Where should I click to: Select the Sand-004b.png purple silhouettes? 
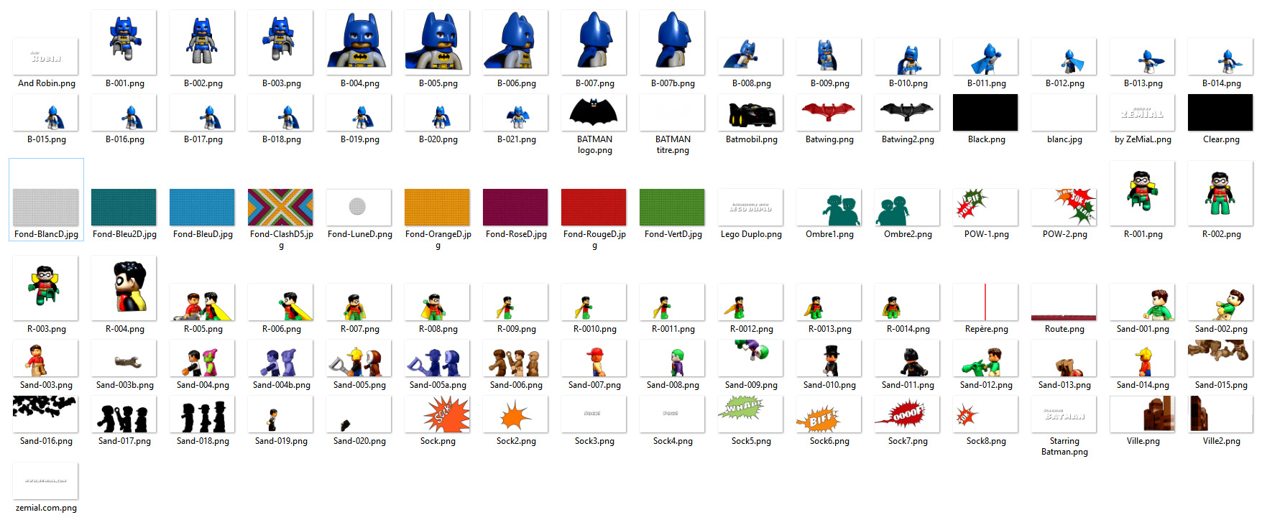click(x=281, y=358)
